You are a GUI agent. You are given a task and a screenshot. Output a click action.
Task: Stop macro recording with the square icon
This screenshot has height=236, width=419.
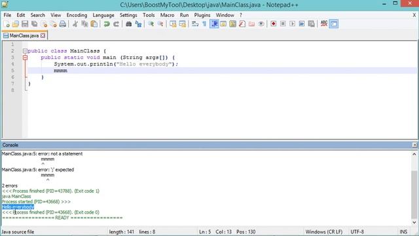click(x=283, y=24)
